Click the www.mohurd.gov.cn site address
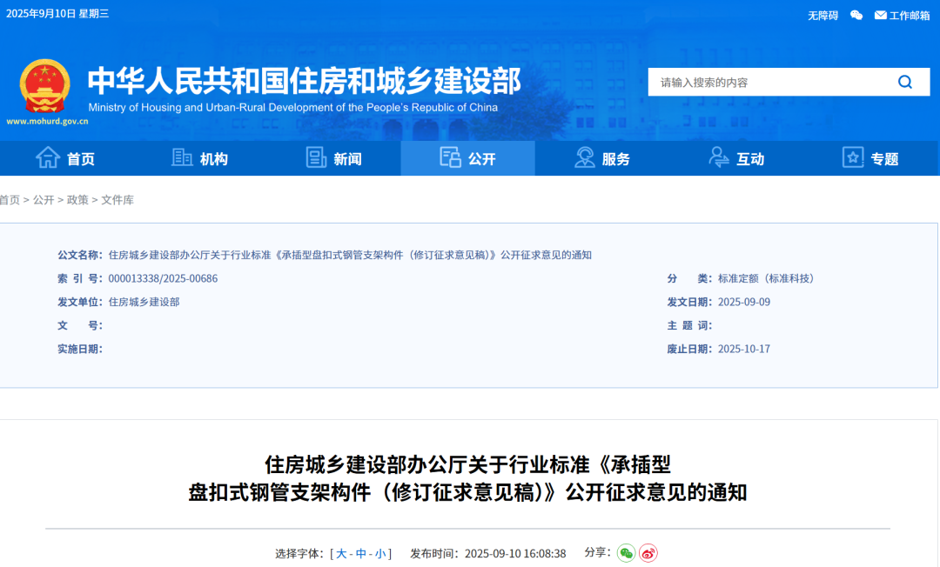 pos(47,122)
